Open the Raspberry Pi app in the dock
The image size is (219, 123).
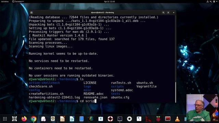pyautogui.click(x=158, y=119)
